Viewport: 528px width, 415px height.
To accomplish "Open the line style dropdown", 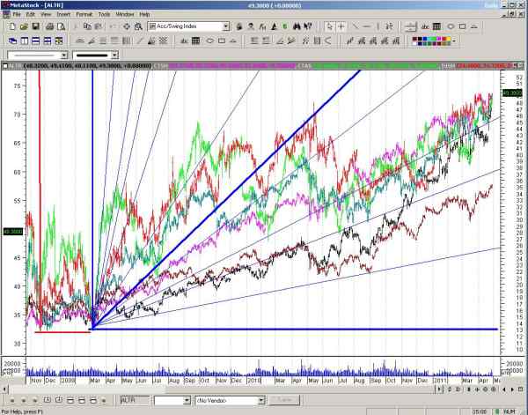I will click(64, 55).
